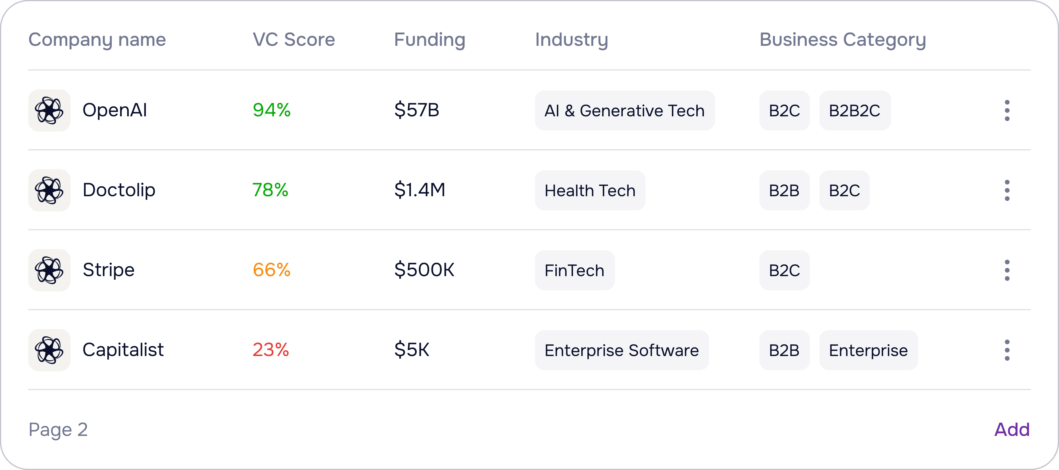This screenshot has height=470, width=1059.
Task: Open the three-dot menu for OpenAI
Action: pyautogui.click(x=1007, y=110)
